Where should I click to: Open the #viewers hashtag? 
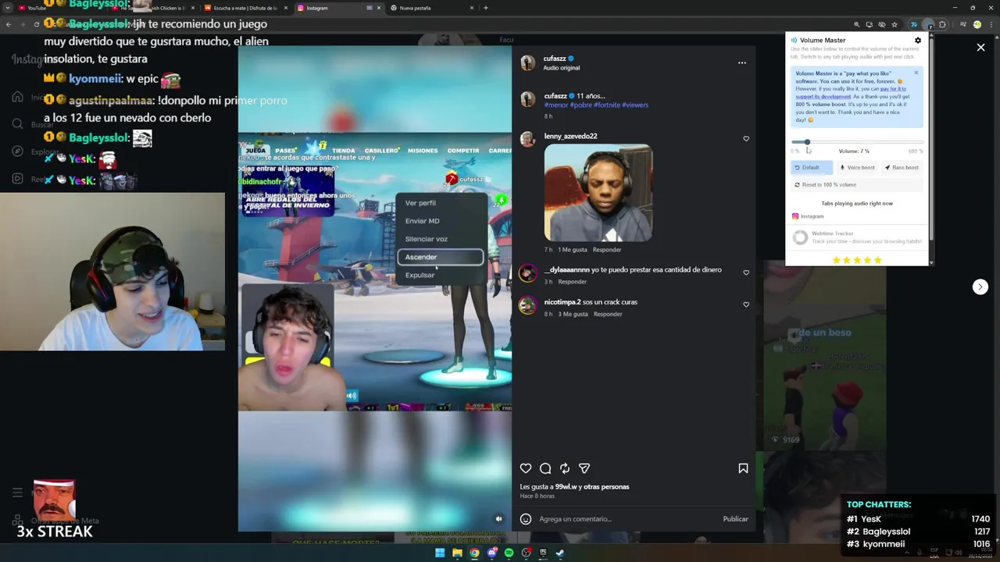click(635, 105)
